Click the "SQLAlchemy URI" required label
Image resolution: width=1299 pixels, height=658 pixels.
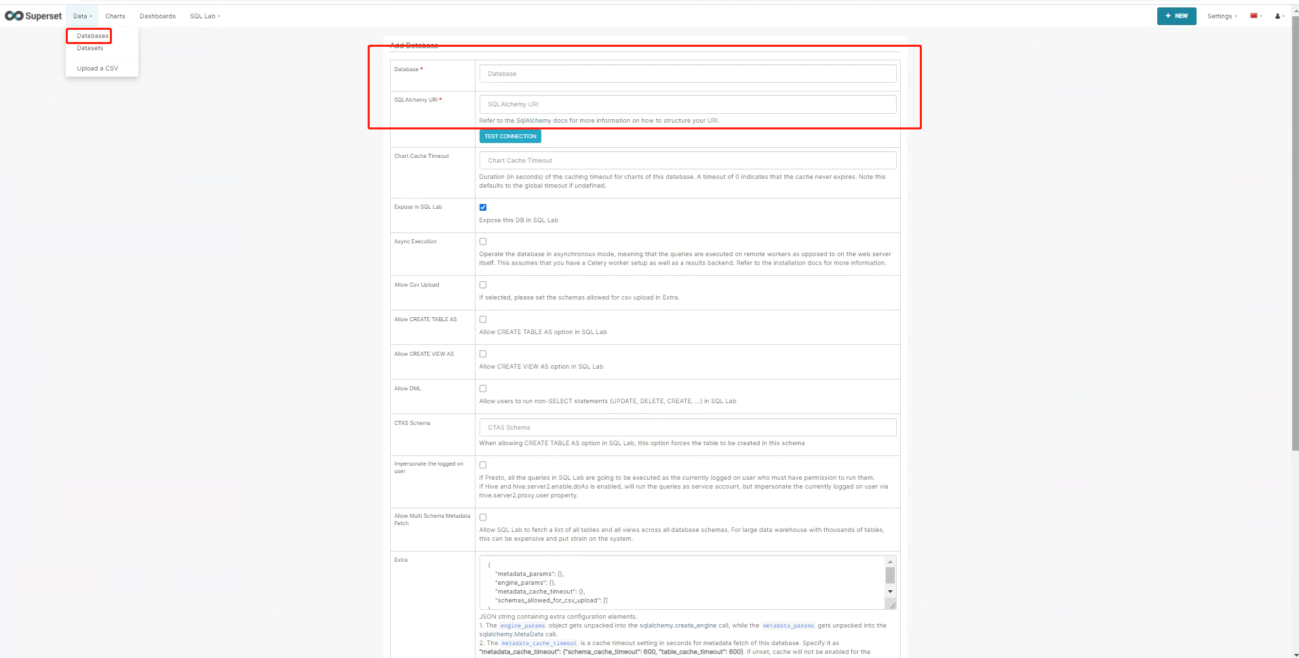coord(418,100)
